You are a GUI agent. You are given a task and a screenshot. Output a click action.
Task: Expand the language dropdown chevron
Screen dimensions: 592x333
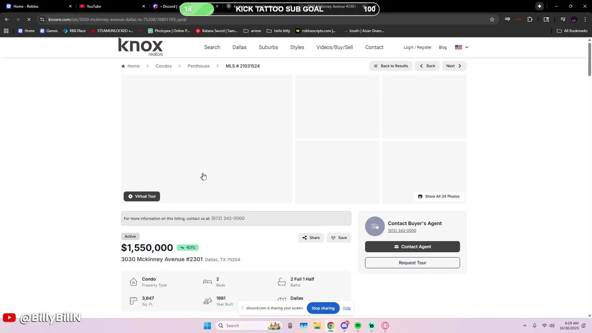[467, 47]
